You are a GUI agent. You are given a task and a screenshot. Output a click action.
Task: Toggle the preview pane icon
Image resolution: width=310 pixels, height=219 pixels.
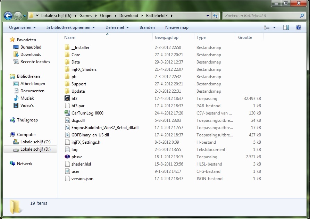pos(286,27)
